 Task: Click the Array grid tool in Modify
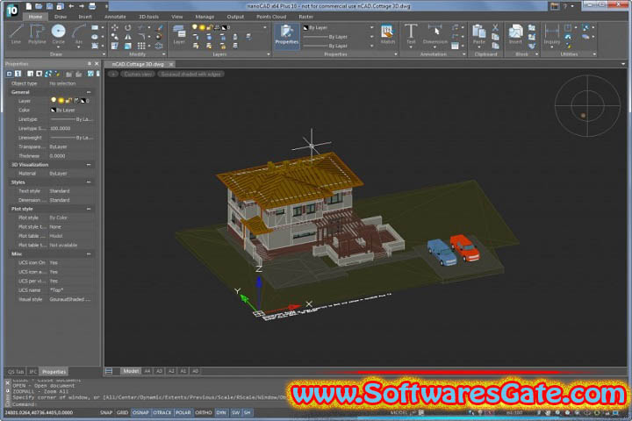[x=141, y=46]
